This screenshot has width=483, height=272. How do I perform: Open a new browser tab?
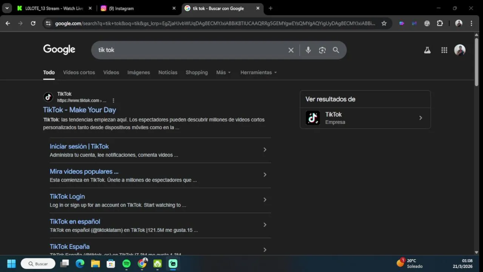pyautogui.click(x=270, y=8)
